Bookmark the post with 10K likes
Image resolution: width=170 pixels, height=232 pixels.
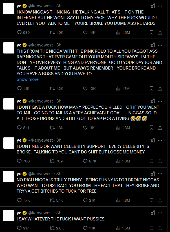tap(151, 88)
